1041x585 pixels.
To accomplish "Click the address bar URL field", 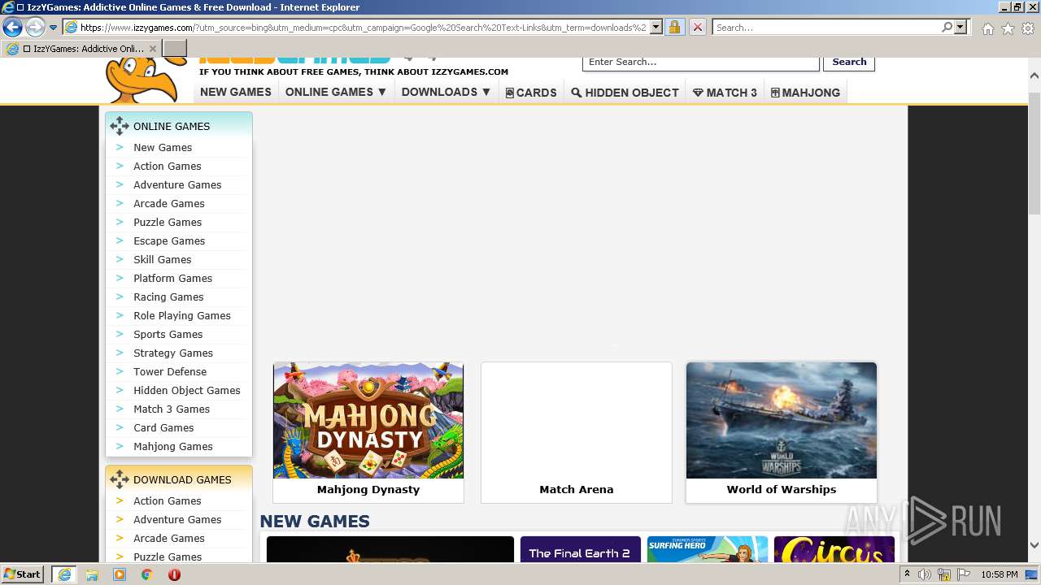I will click(x=364, y=28).
